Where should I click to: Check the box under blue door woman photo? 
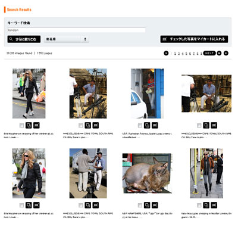click(x=140, y=125)
